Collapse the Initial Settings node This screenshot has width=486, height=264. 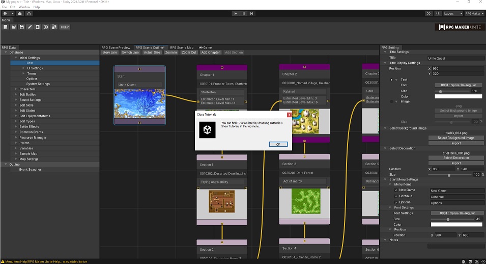pos(16,58)
